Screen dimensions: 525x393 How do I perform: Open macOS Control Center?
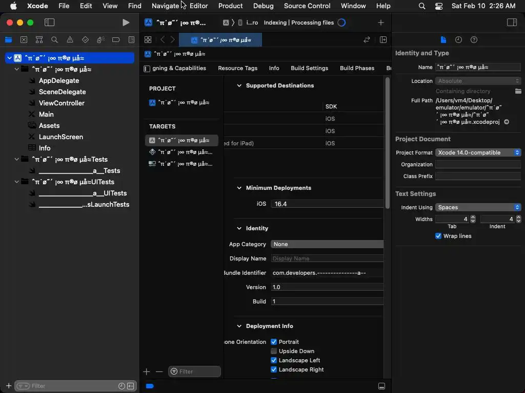point(439,6)
